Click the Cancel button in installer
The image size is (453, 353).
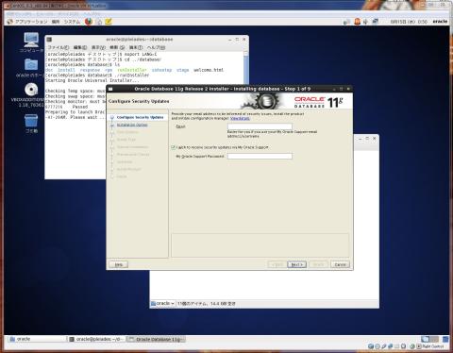click(x=341, y=264)
